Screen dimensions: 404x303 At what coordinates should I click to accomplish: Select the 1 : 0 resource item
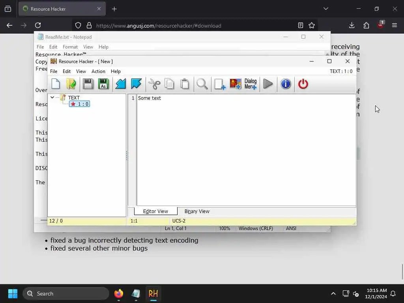pos(80,104)
